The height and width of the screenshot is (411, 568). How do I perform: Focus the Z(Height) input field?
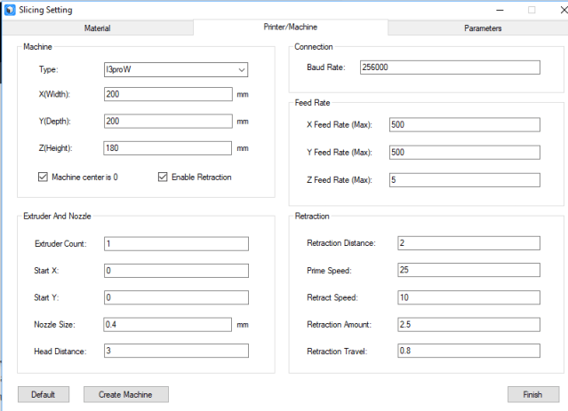coord(167,148)
